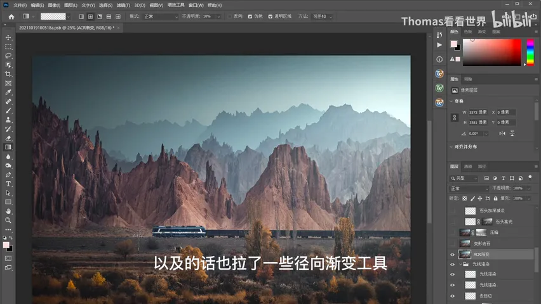Open the Info panel icon
Viewport: 541px width, 304px height.
(x=439, y=59)
